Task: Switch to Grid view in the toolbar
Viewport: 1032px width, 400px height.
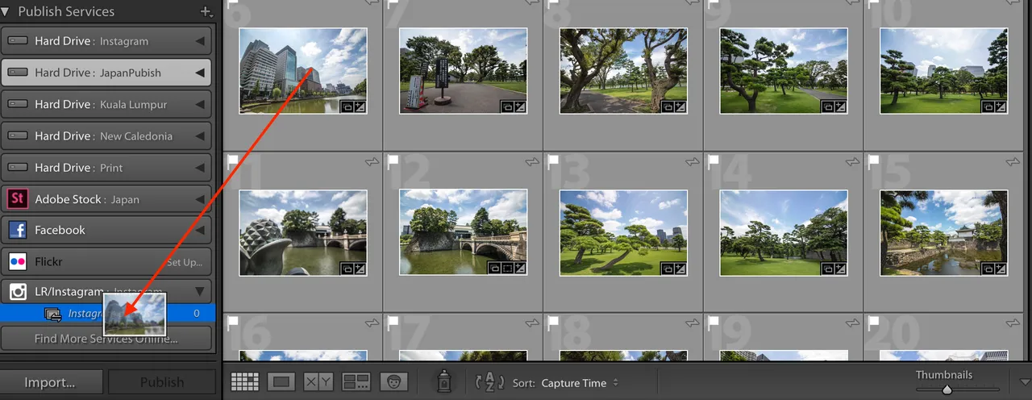Action: tap(244, 382)
